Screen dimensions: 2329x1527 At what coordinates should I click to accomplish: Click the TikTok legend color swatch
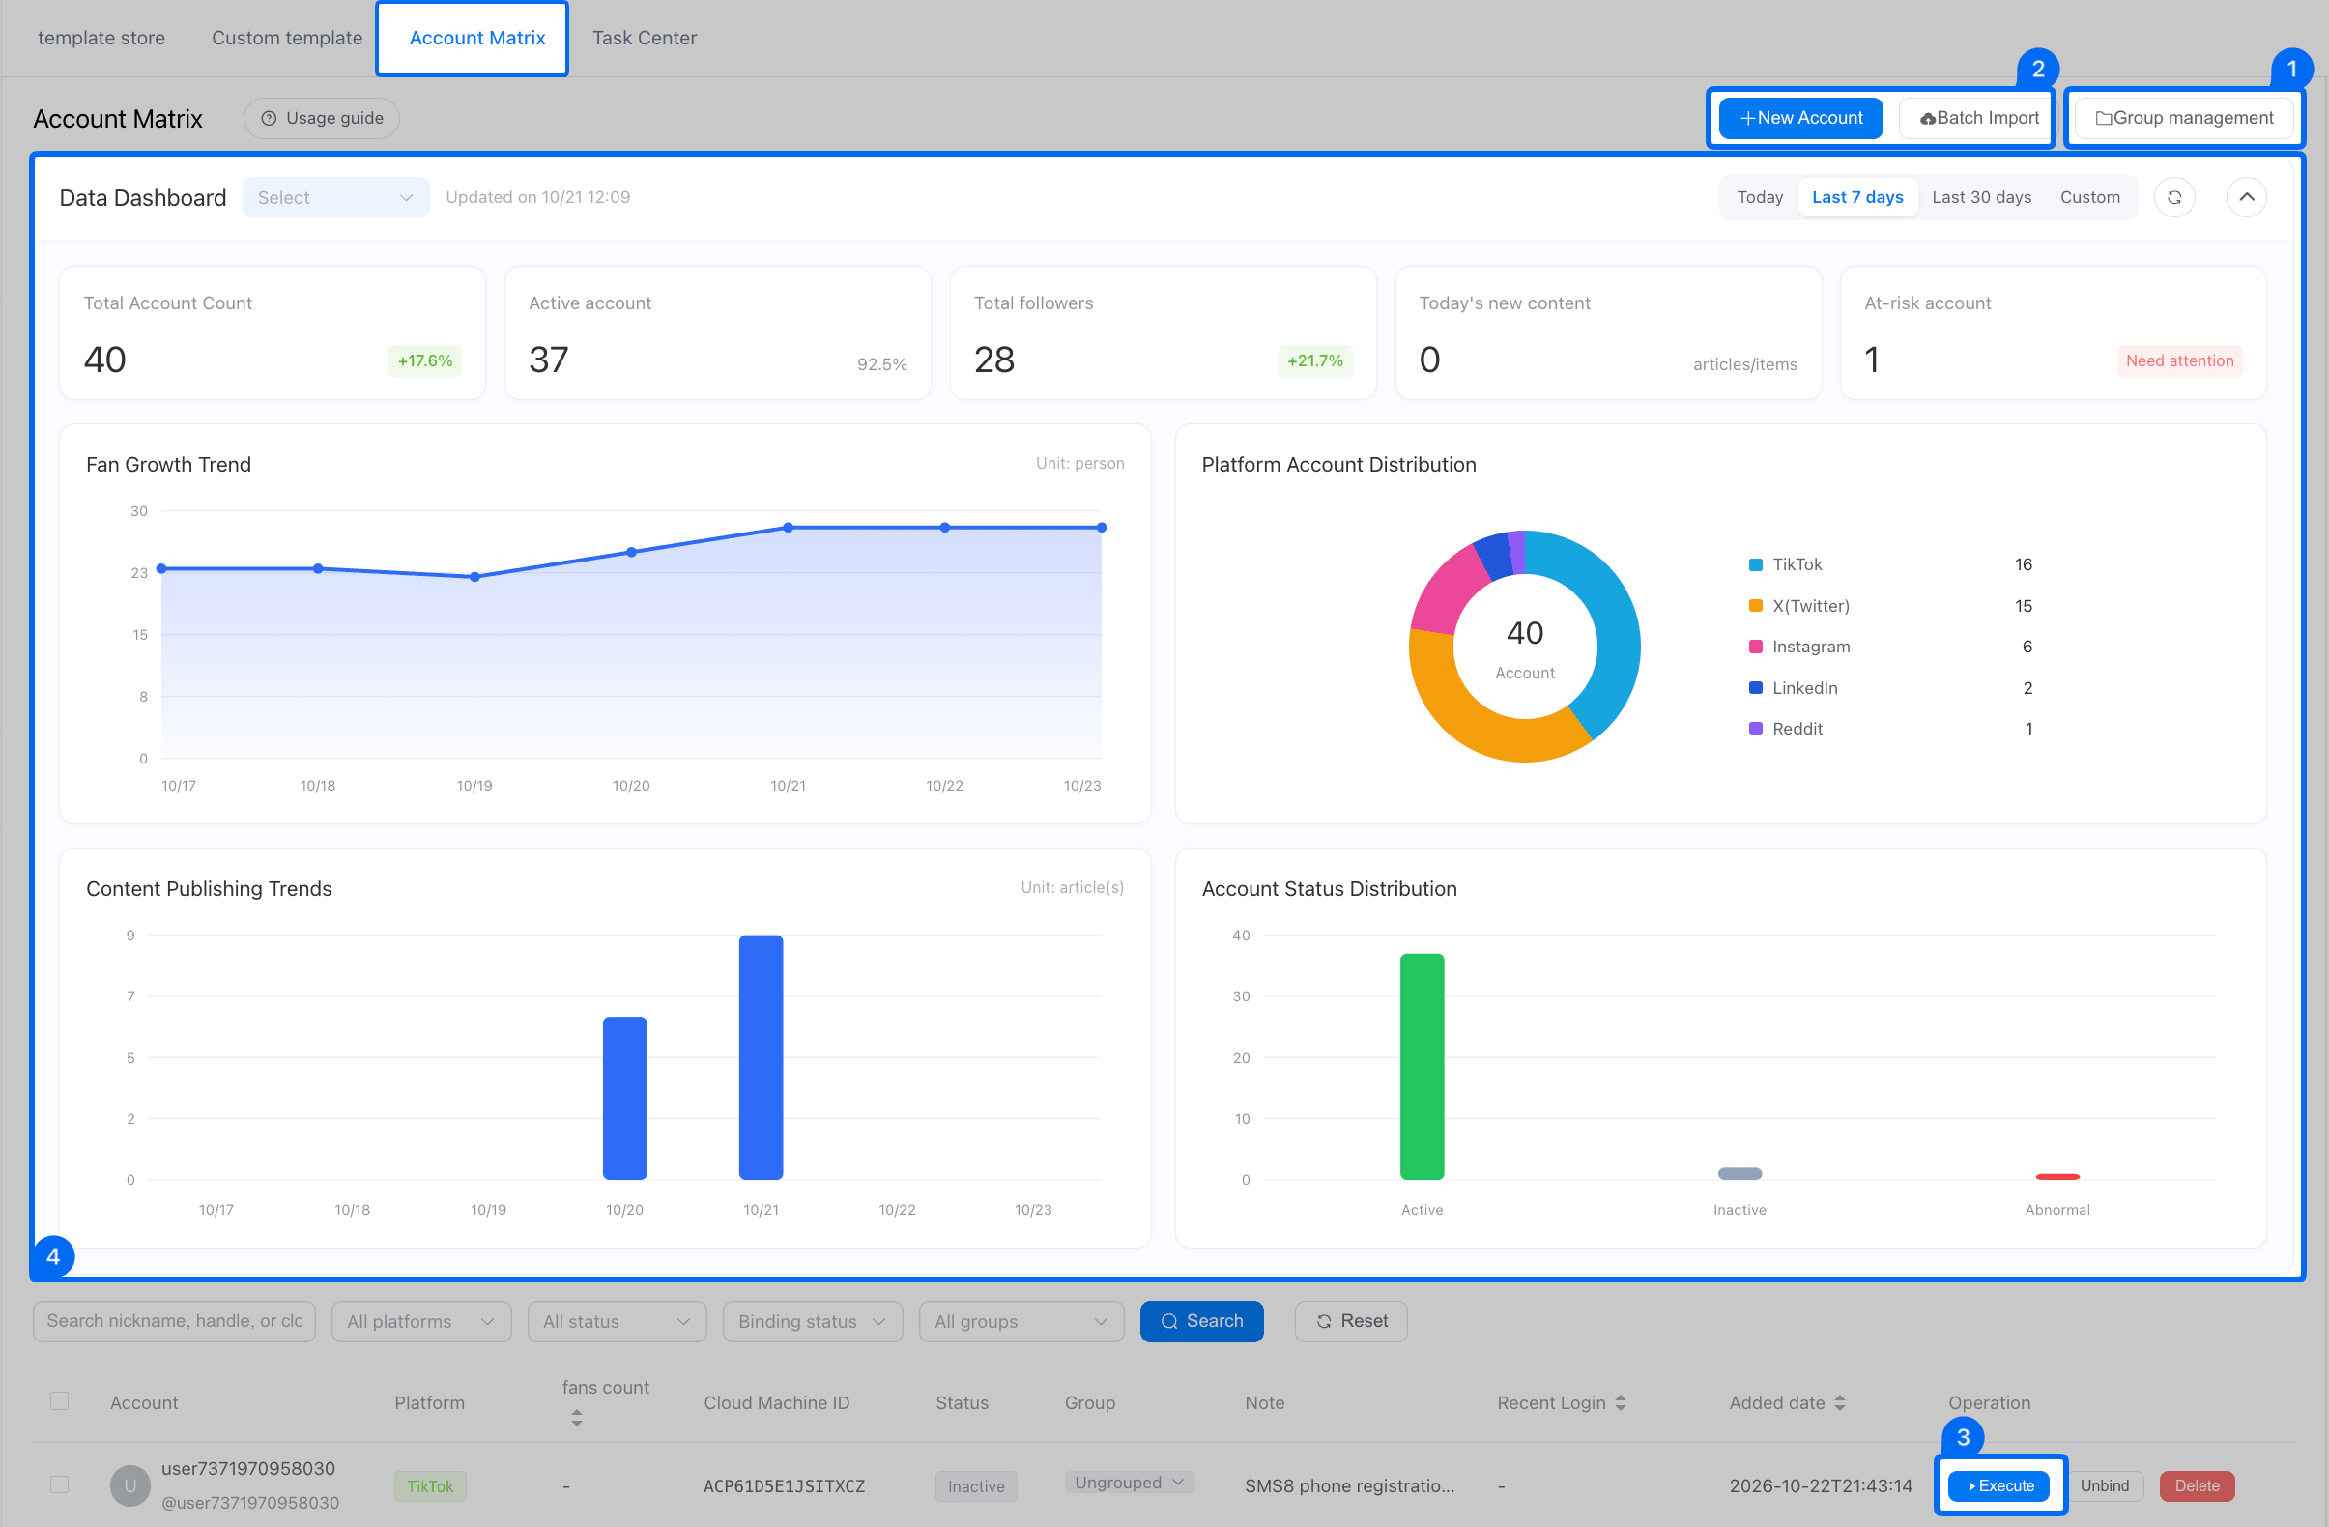1756,564
